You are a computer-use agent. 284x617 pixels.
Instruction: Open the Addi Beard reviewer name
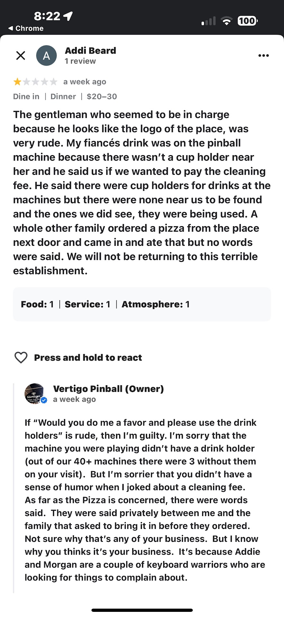90,51
